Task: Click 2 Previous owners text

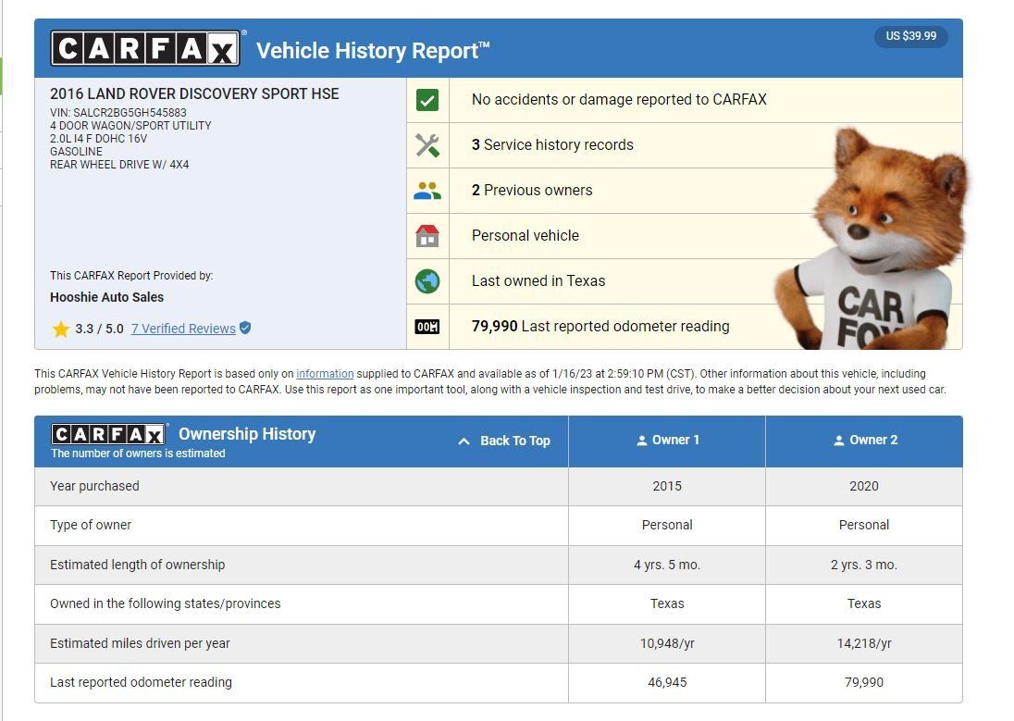Action: [532, 191]
